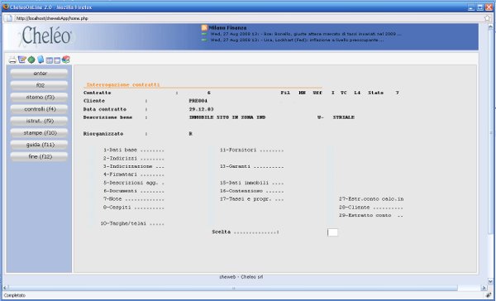The image size is (496, 301).
Task: Select menu option 13-Garanti
Action: point(252,166)
